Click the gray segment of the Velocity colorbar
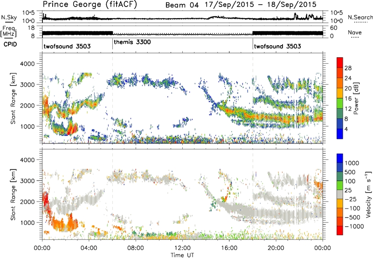This screenshot has height=258, width=373. pos(340,195)
